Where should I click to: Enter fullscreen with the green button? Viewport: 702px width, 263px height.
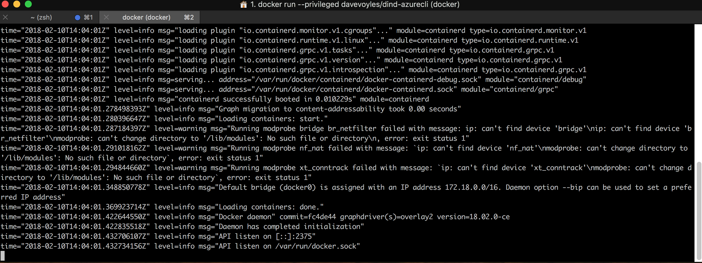tap(28, 4)
